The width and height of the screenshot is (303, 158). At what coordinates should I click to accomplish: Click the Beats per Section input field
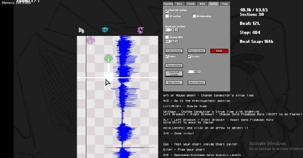click(x=168, y=30)
